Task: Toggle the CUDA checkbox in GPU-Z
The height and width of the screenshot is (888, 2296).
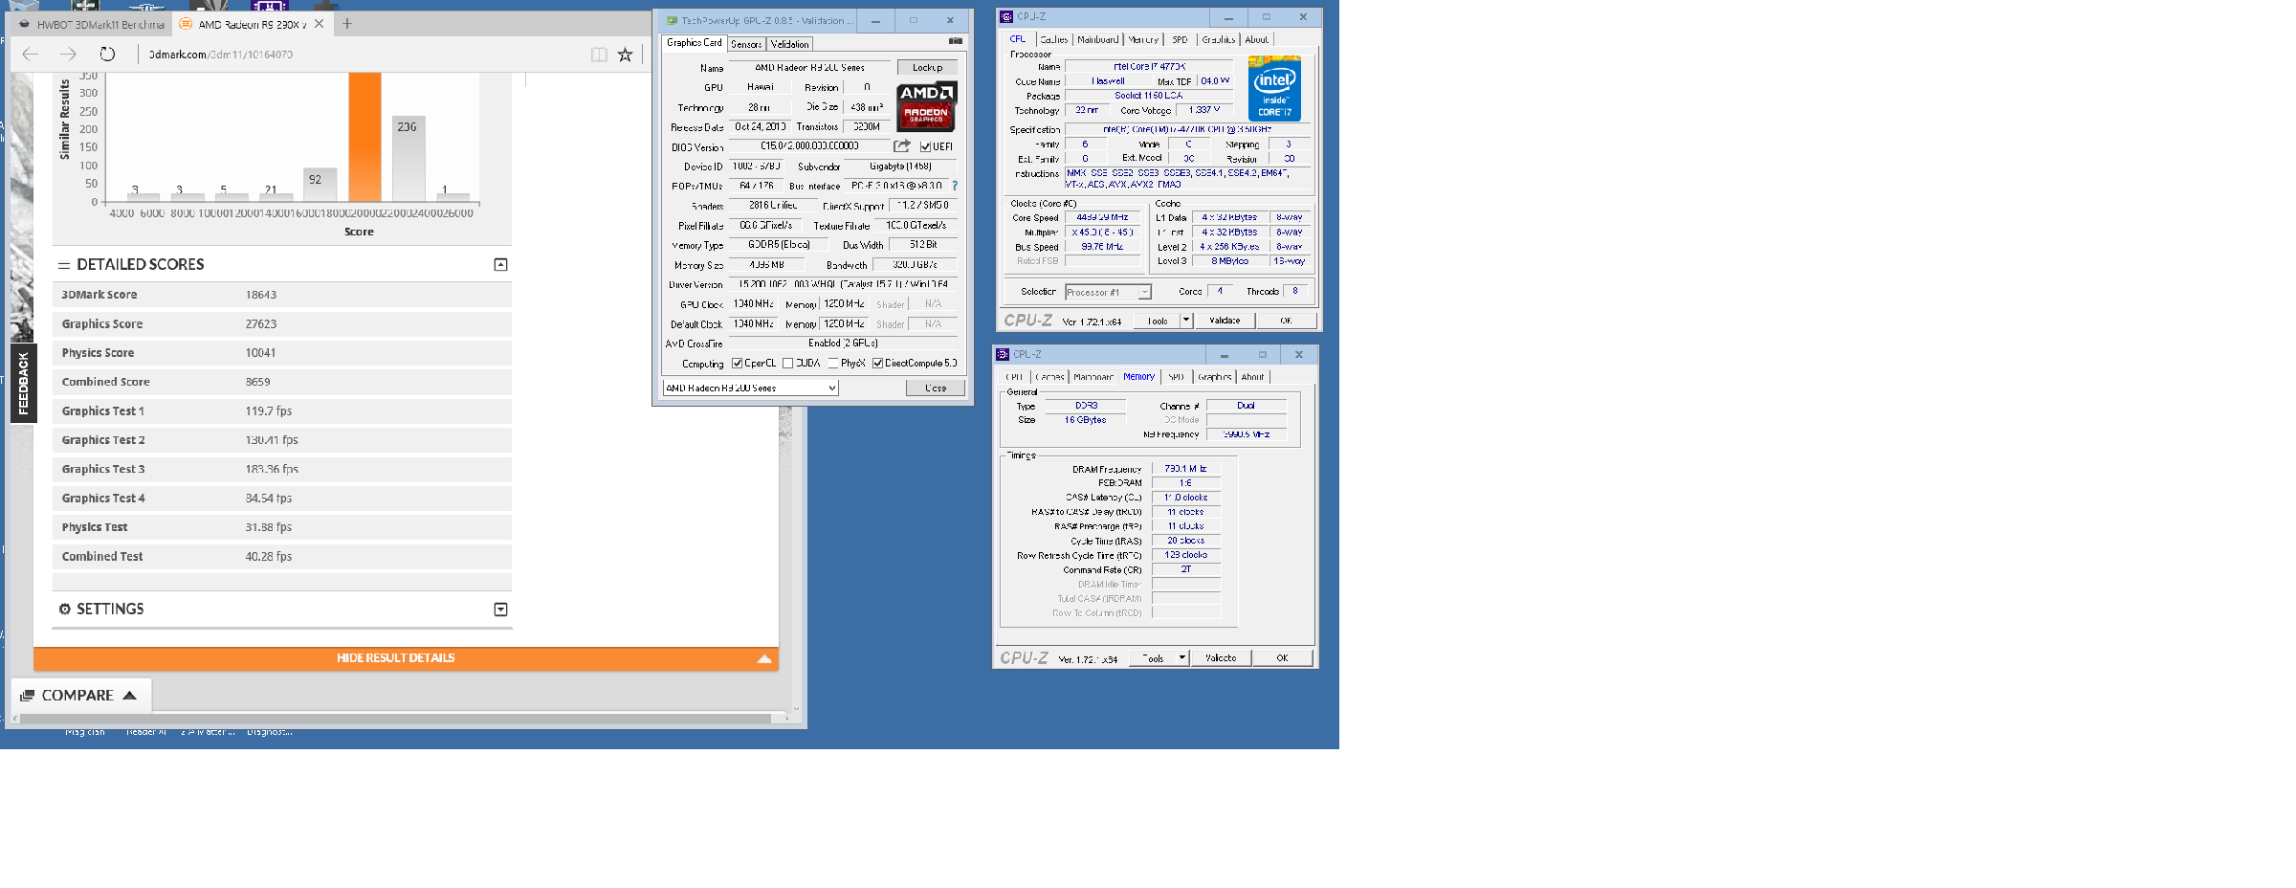Action: [787, 363]
